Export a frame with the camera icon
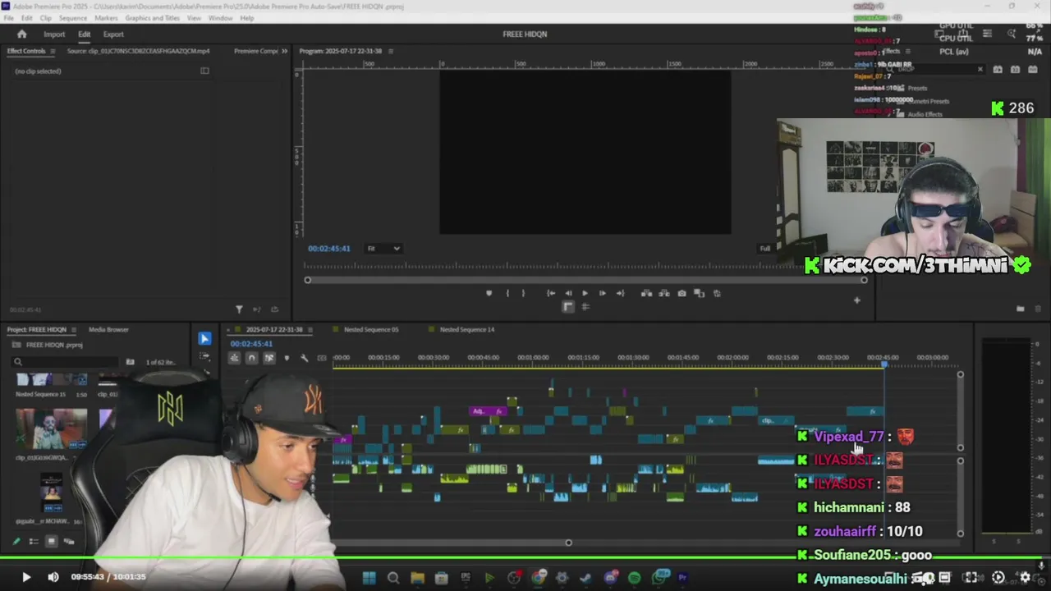This screenshot has width=1051, height=591. [x=682, y=293]
